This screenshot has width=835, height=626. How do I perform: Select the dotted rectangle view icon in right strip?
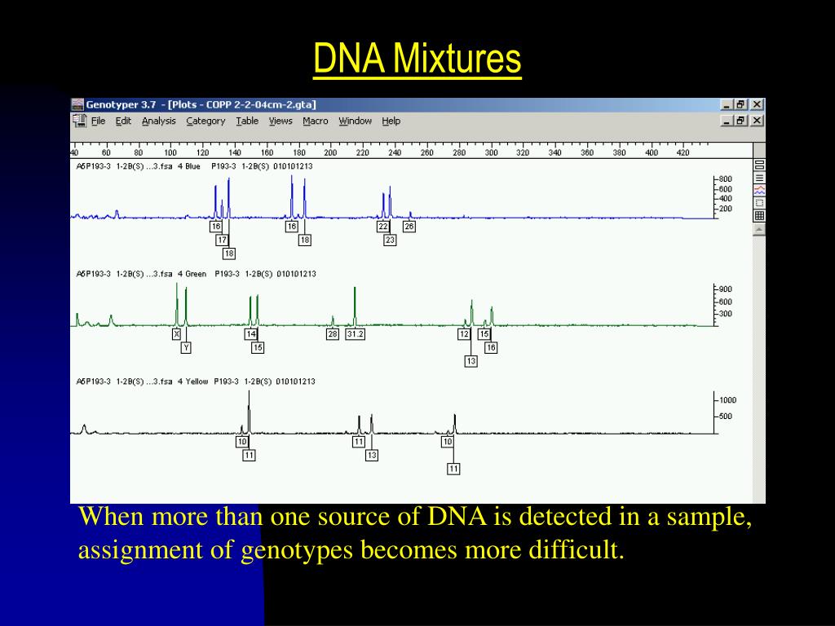pos(759,203)
